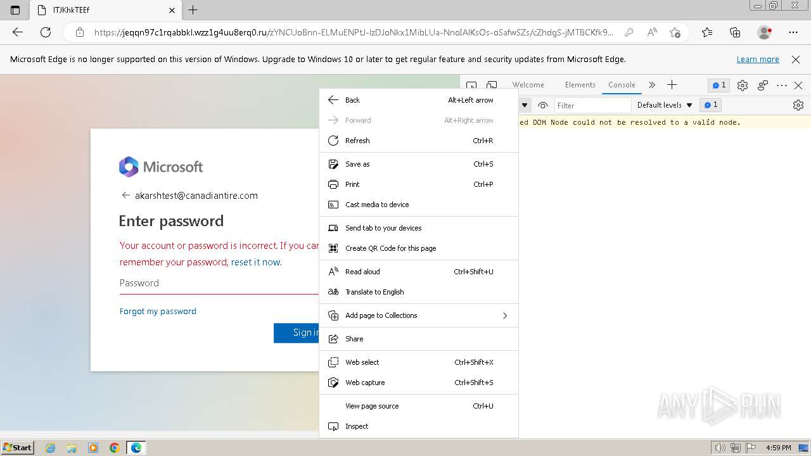Open the saved passwords key icon
The image size is (811, 456).
(x=629, y=32)
